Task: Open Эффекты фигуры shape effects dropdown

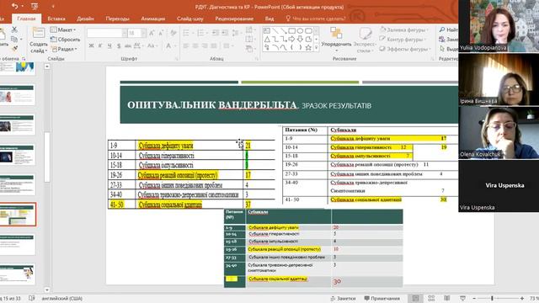Action: click(405, 49)
